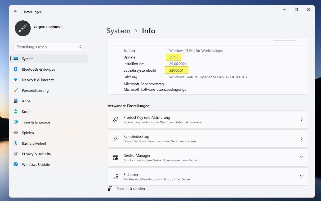321x201 pixels.
Task: Click the Betriebssystembuild label
Action: (140, 70)
